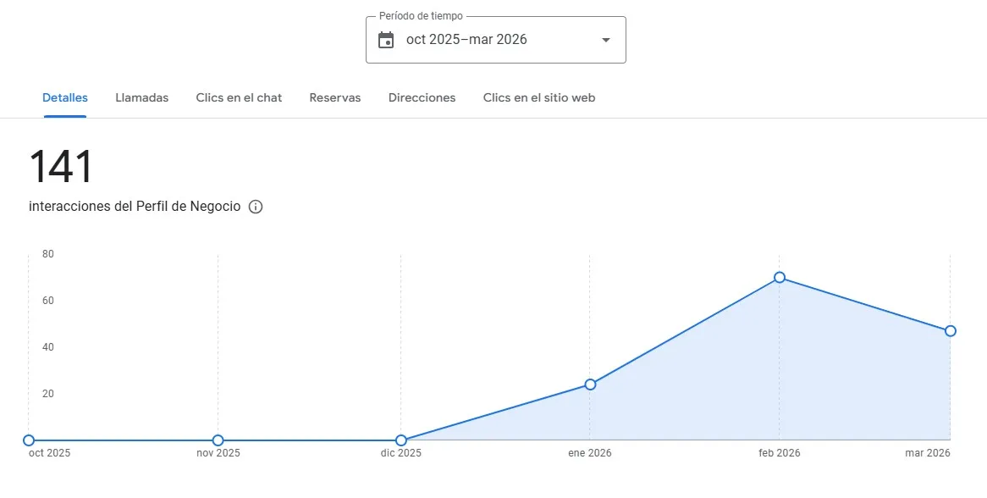Select the data point for mar 2026
Viewport: 987px width, 498px height.
point(950,331)
